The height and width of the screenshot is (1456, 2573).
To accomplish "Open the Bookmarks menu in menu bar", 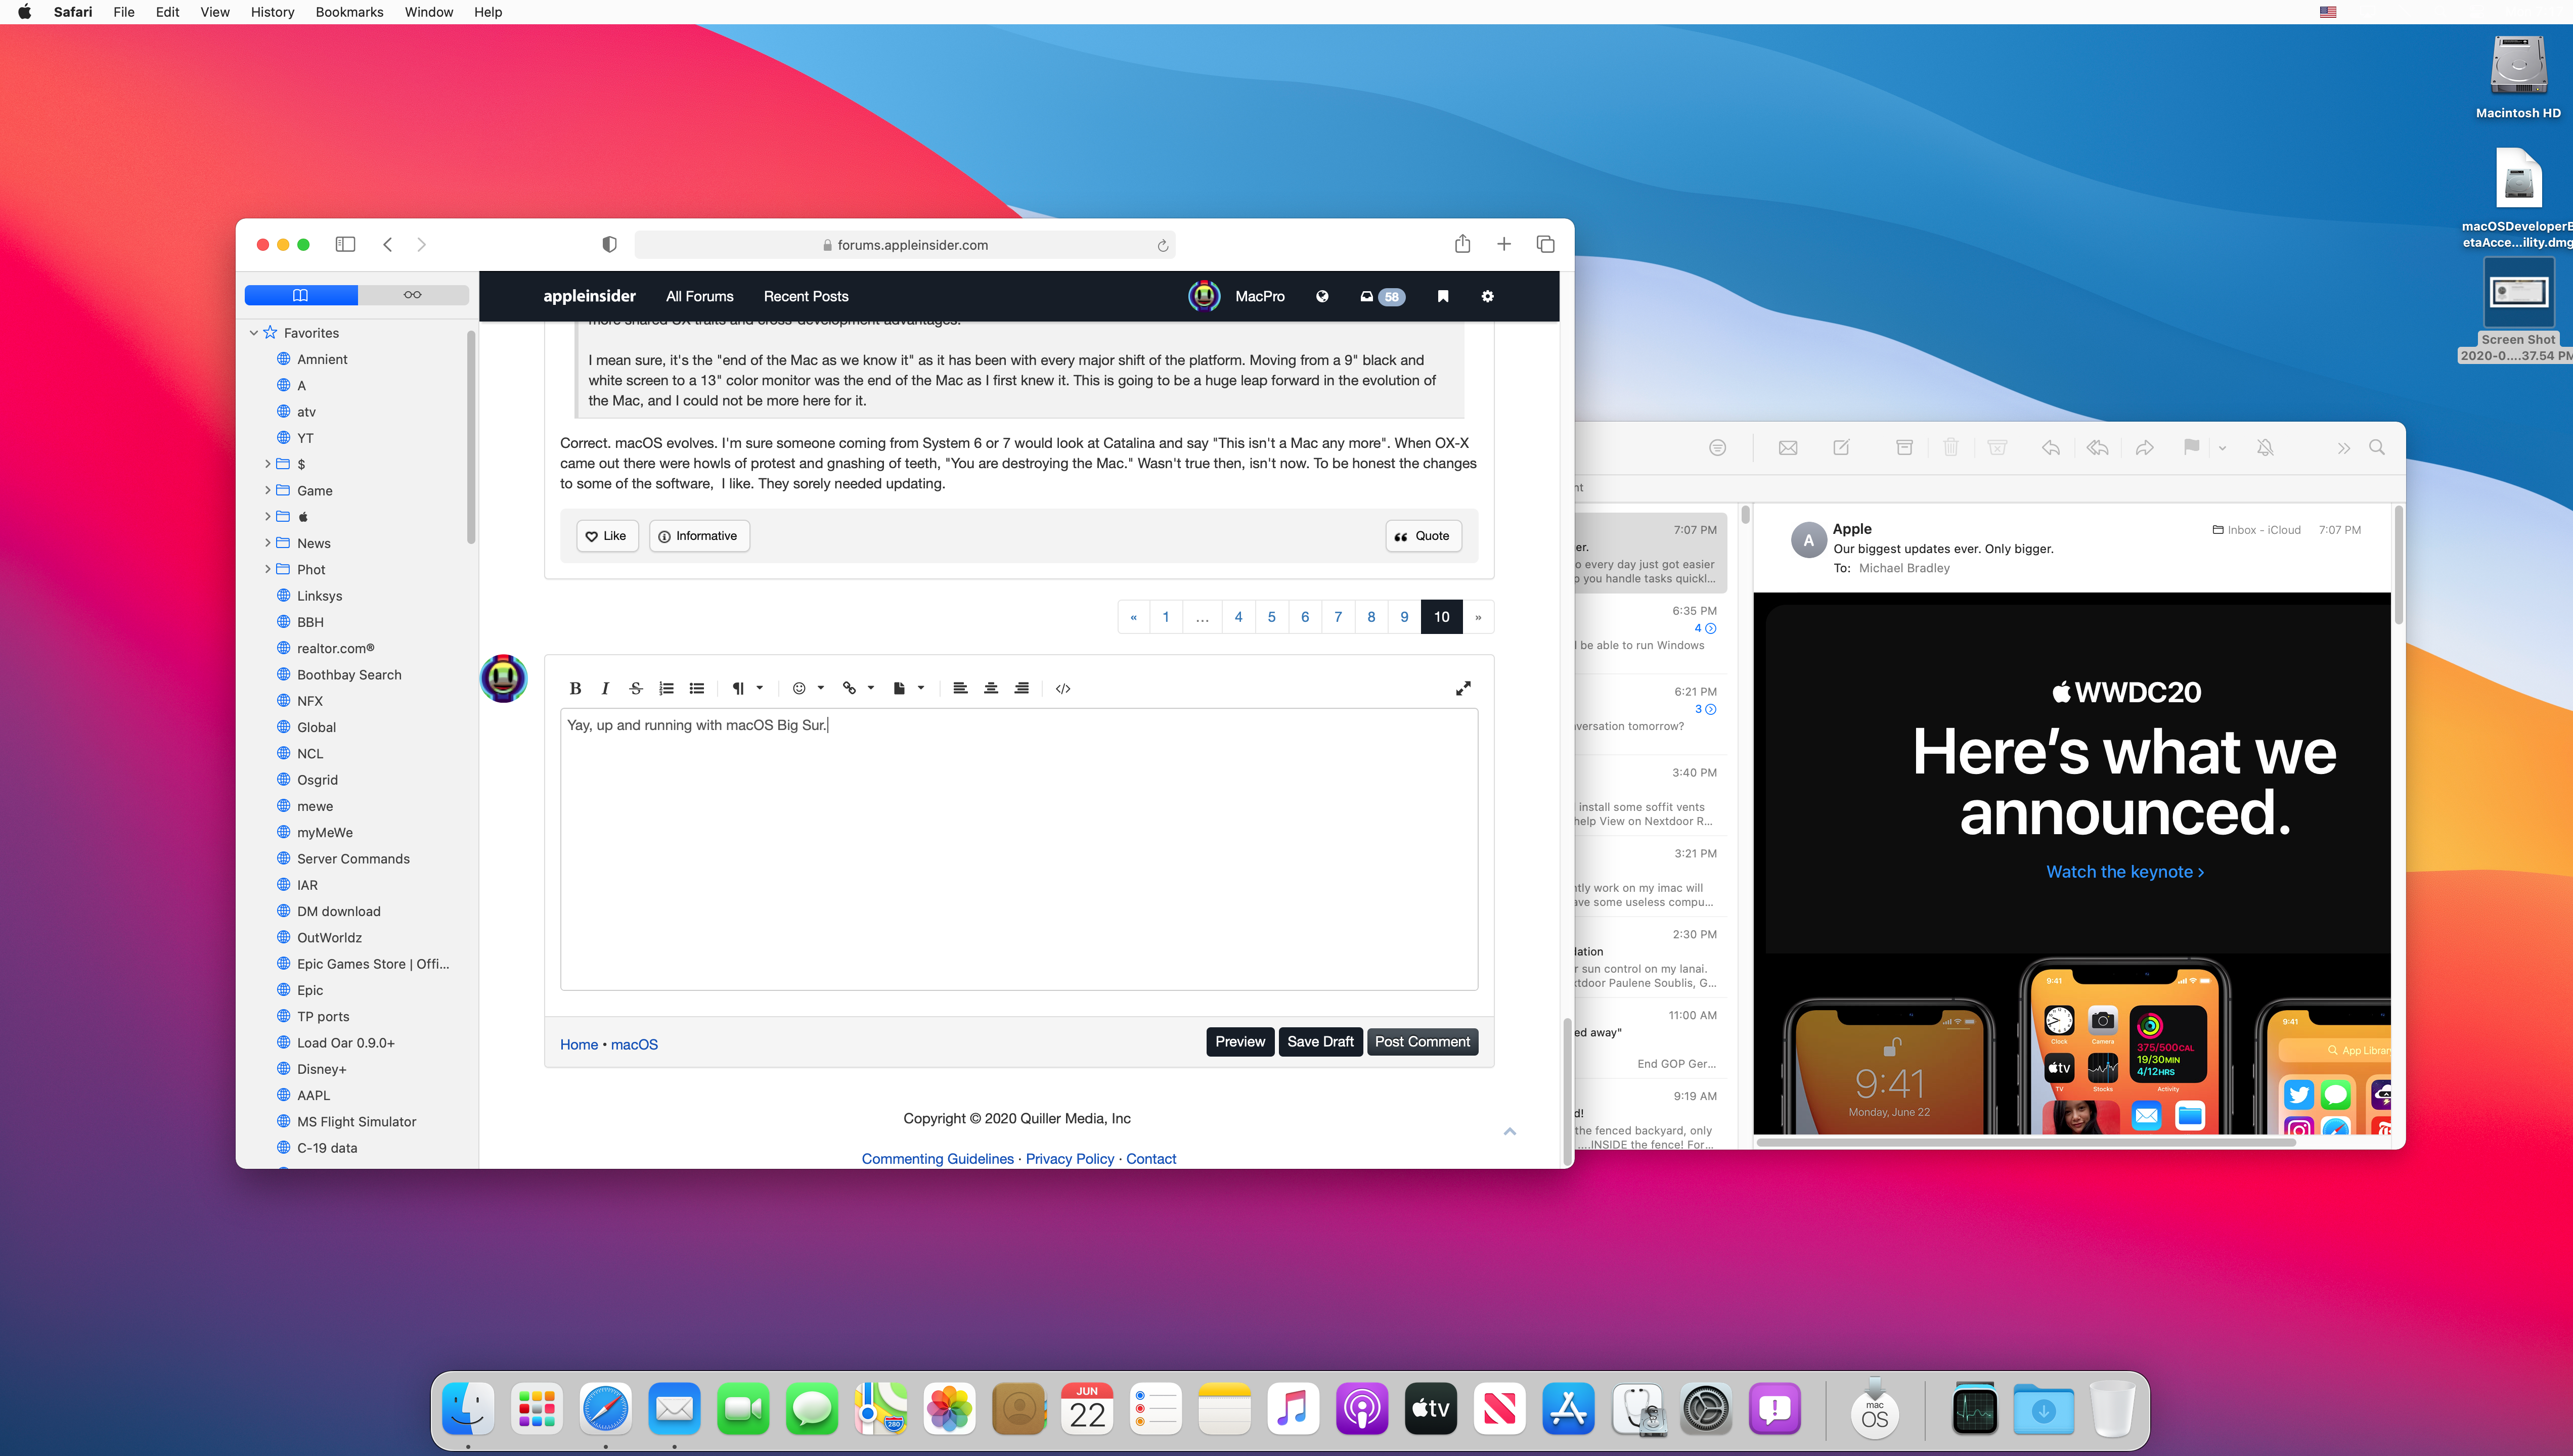I will click(x=349, y=12).
